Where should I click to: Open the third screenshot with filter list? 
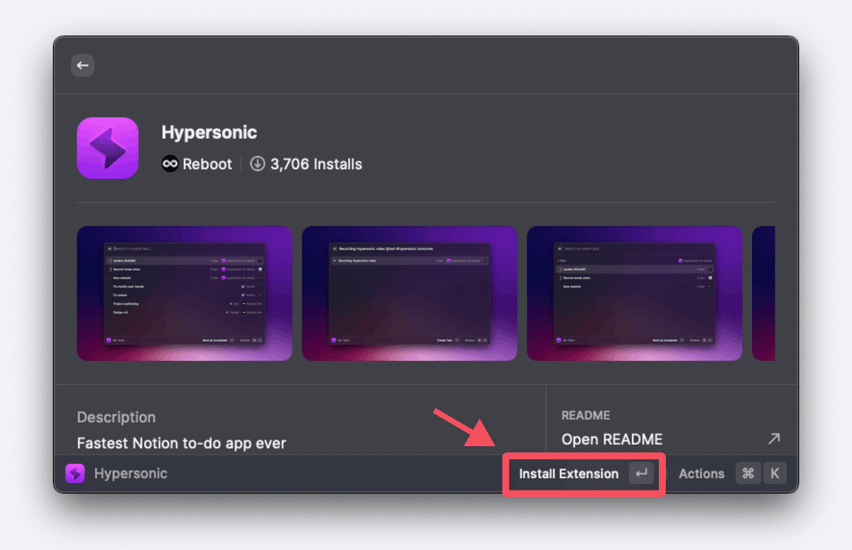tap(635, 293)
